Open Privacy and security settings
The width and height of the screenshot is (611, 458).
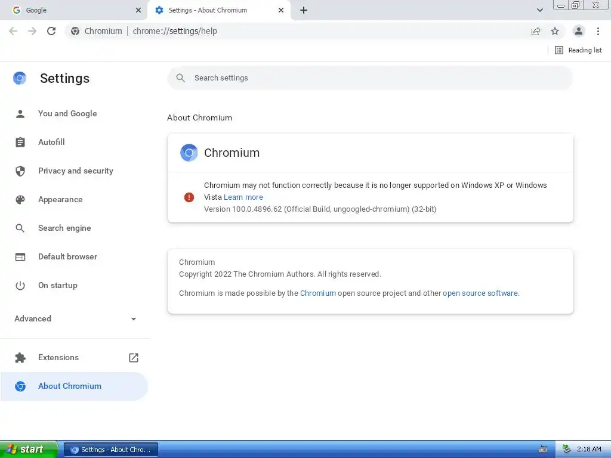click(74, 171)
